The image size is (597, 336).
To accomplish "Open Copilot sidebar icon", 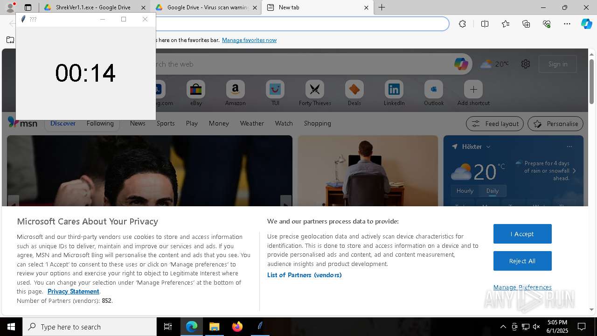I will 586,24.
